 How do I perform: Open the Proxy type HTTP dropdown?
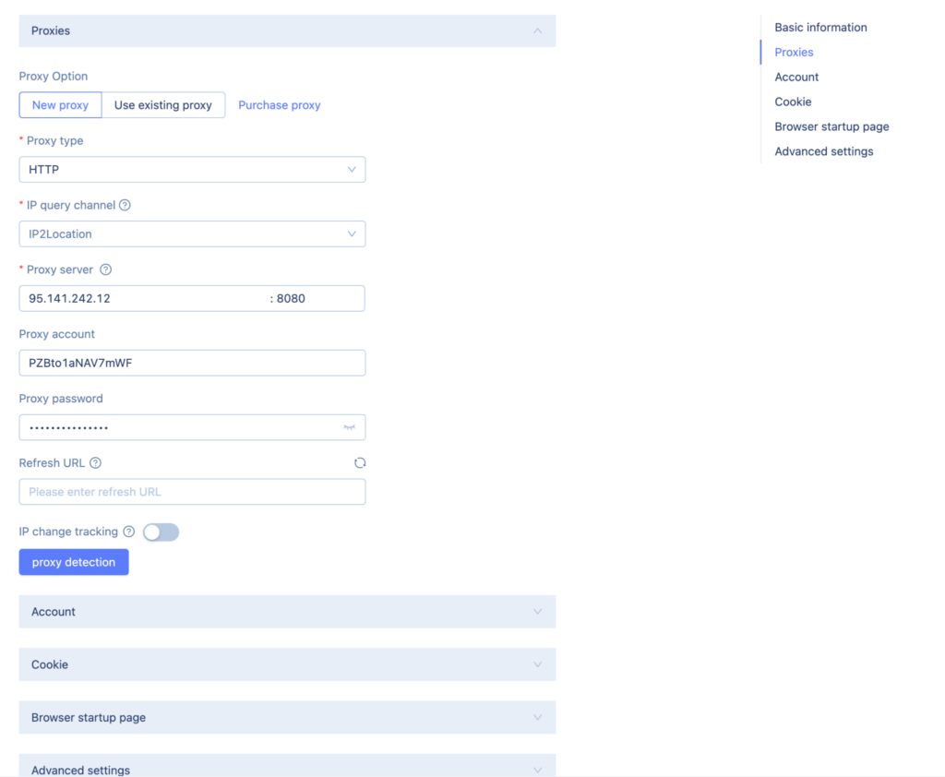pyautogui.click(x=192, y=170)
